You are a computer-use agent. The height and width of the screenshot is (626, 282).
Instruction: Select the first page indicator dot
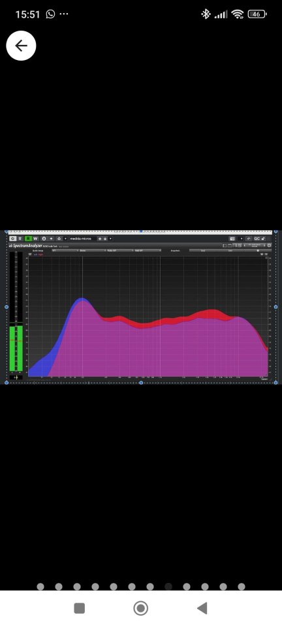40,586
